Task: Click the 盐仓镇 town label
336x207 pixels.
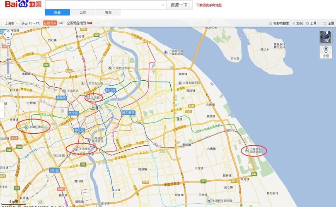Action: 228,187
